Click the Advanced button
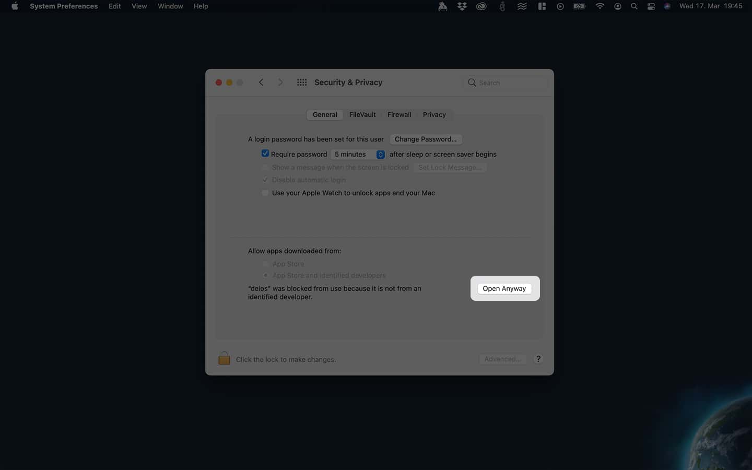The image size is (752, 470). (502, 359)
